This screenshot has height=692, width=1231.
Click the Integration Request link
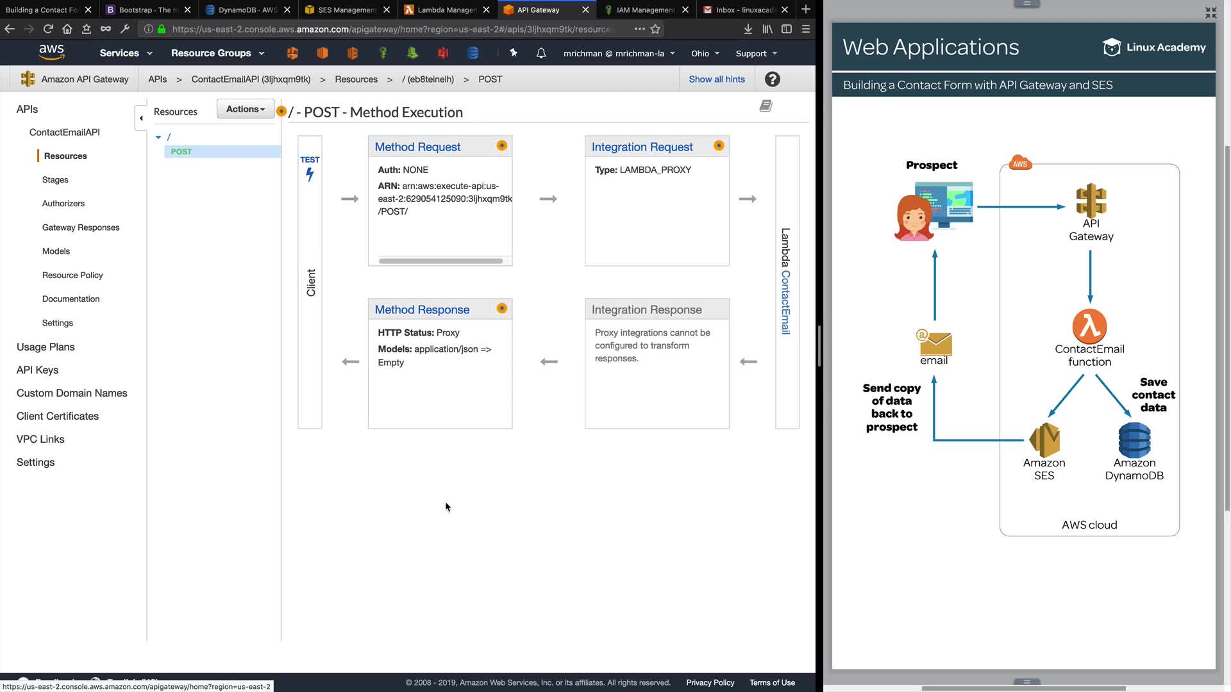pyautogui.click(x=642, y=147)
